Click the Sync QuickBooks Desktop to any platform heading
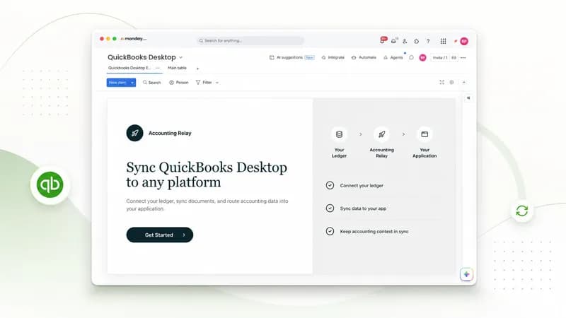 pos(207,175)
